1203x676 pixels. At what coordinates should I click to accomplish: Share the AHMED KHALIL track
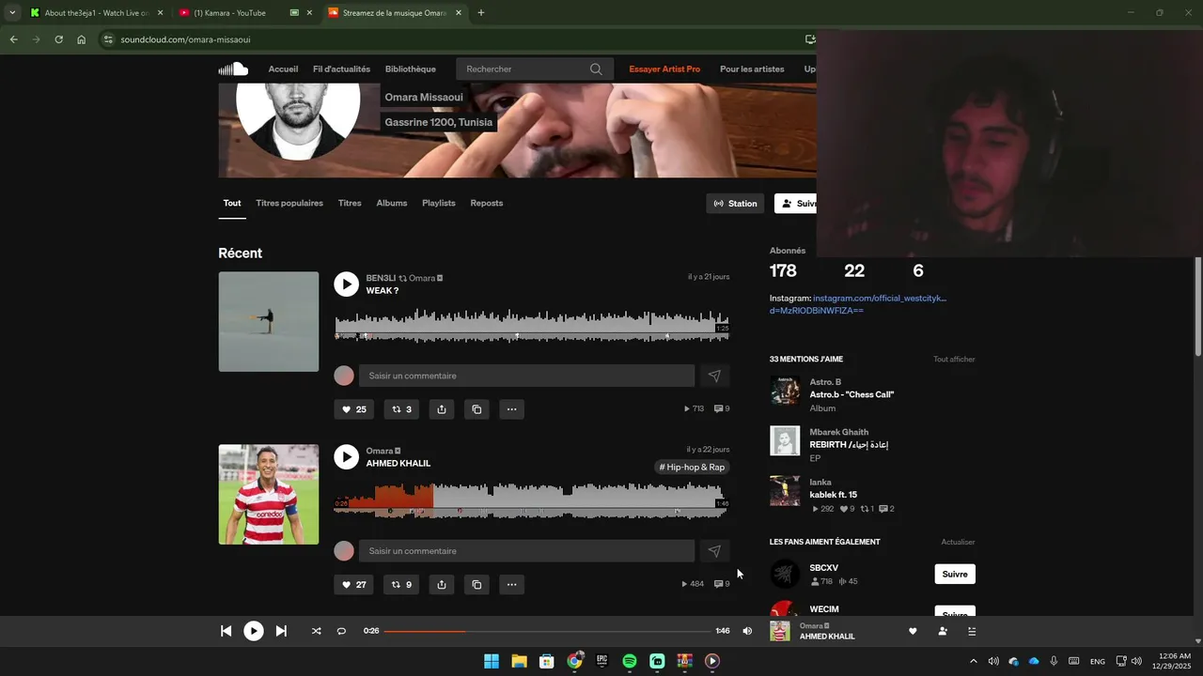(441, 585)
